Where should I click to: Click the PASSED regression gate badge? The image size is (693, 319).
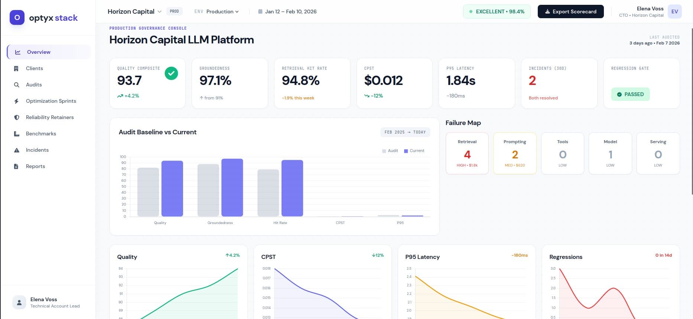coord(630,94)
